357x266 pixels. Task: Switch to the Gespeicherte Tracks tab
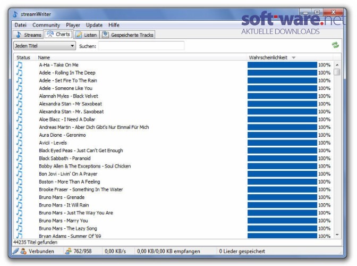127,35
